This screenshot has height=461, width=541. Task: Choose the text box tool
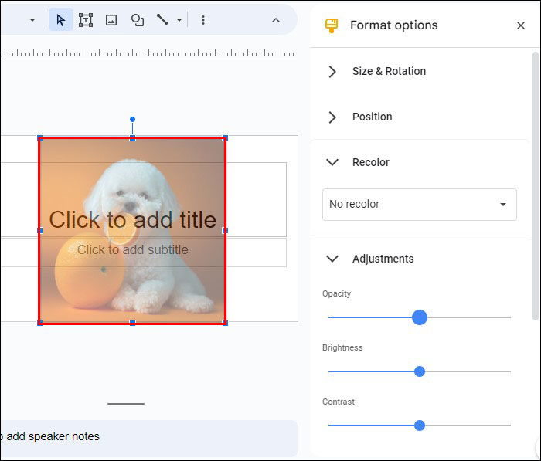tap(86, 20)
